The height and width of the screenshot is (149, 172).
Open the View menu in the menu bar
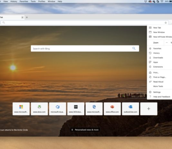pos(5,1)
